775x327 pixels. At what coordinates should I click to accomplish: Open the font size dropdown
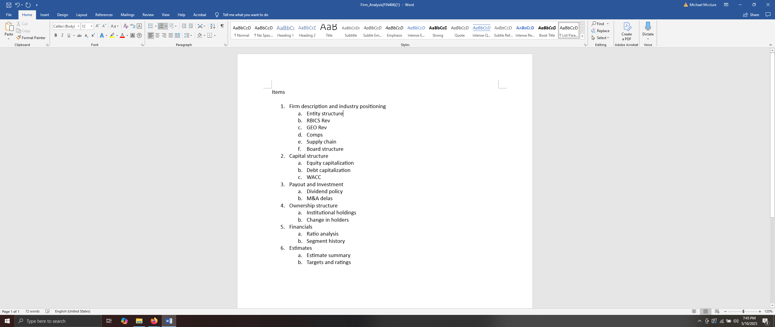click(91, 26)
